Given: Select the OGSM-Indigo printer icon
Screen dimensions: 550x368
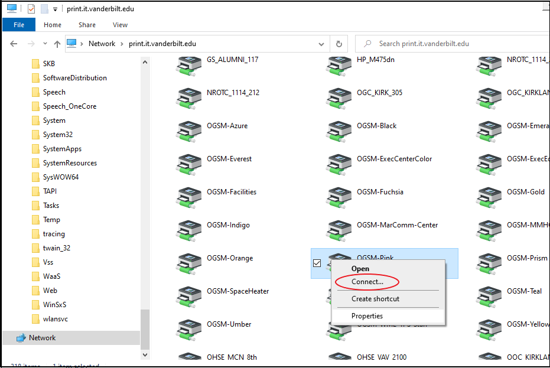Looking at the screenshot, I should coord(188,231).
